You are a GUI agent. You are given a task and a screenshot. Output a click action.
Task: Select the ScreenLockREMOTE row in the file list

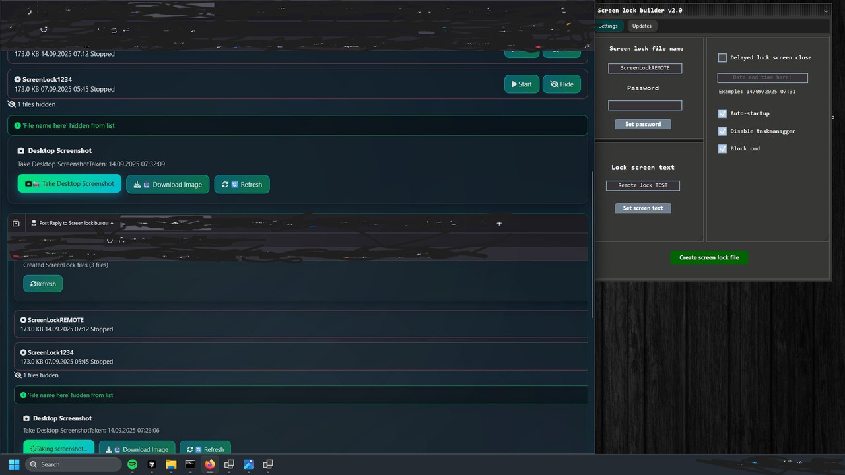[301, 324]
